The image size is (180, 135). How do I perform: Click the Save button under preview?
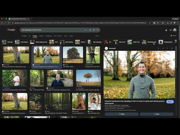tap(157, 114)
